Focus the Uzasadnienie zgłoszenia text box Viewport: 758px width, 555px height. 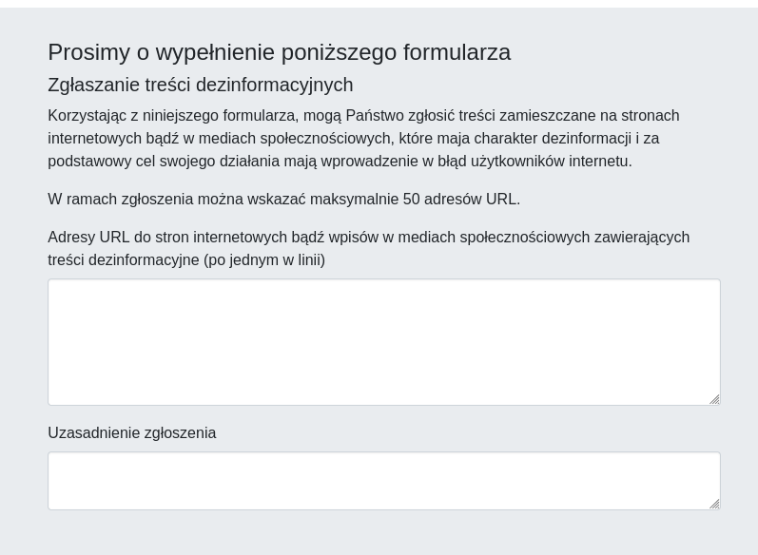coord(383,480)
